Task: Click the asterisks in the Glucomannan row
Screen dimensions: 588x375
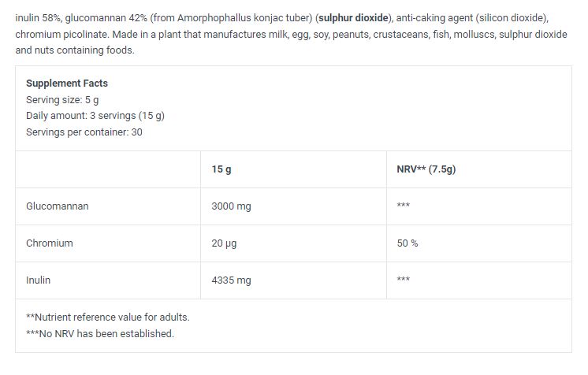Action: [404, 206]
